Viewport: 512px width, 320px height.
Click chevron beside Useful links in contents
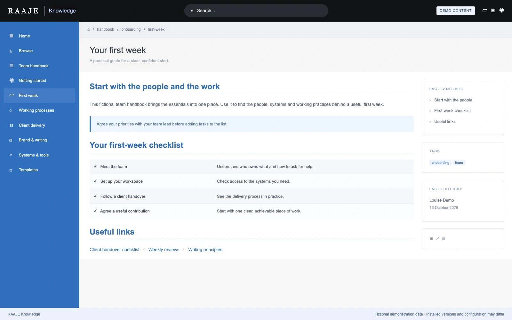(430, 122)
